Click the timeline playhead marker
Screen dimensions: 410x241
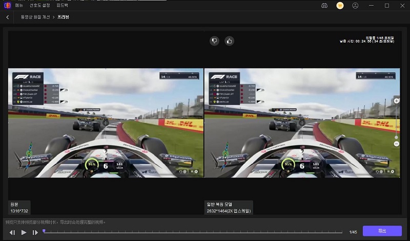point(44,231)
